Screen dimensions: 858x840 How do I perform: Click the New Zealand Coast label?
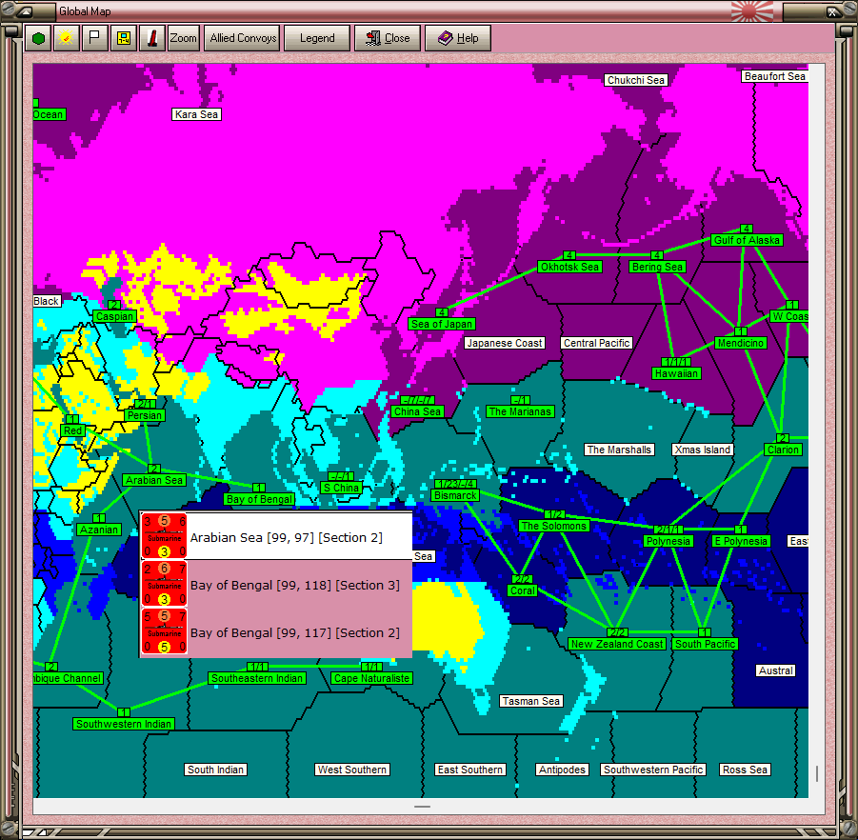(617, 644)
